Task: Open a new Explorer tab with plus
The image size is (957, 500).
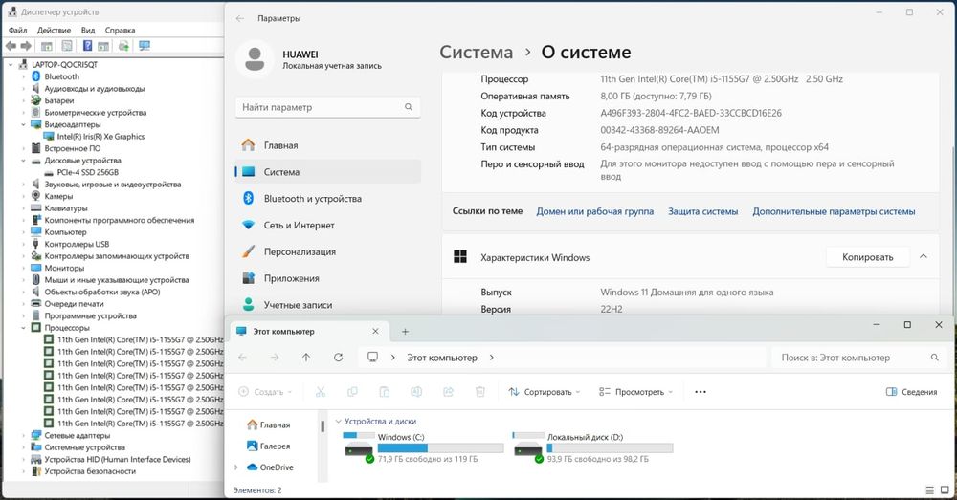Action: pyautogui.click(x=405, y=332)
